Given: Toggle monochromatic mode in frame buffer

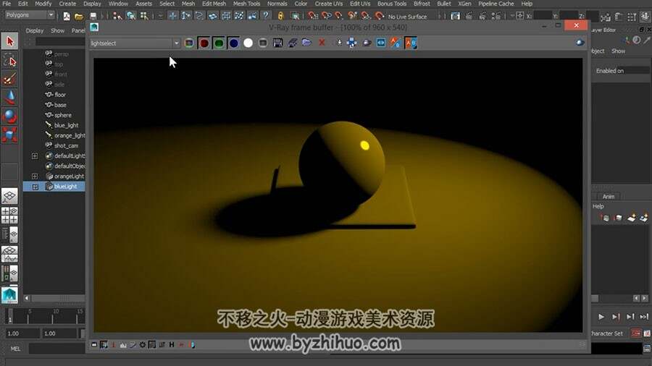Looking at the screenshot, I should tap(263, 43).
